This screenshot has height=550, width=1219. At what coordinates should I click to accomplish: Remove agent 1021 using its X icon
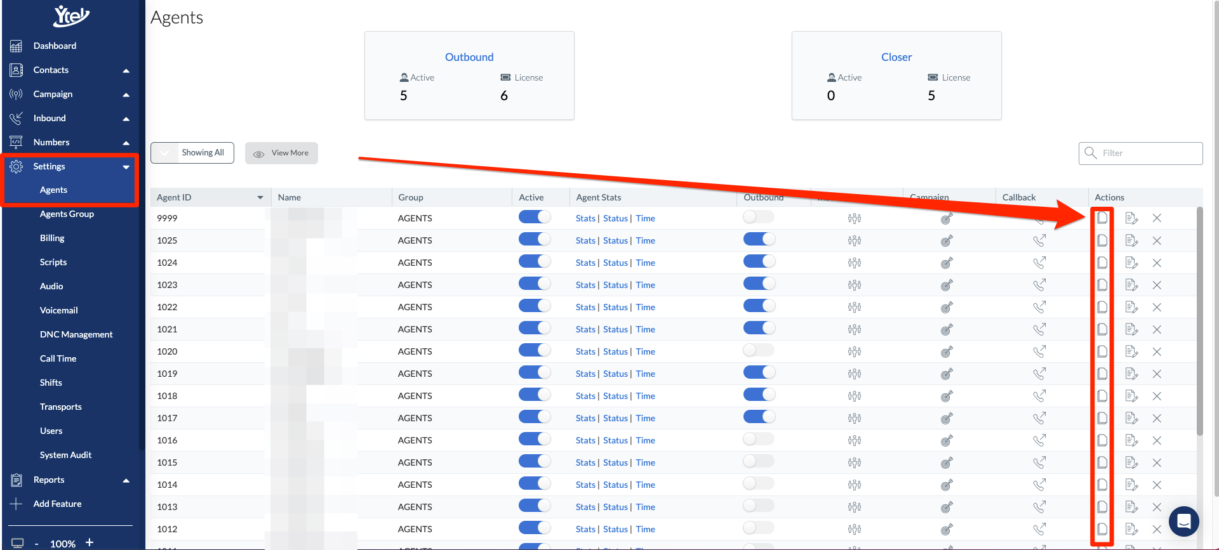point(1157,329)
